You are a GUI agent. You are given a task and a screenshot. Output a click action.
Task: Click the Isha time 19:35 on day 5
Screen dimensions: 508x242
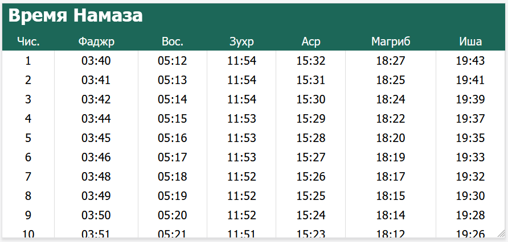coord(470,138)
